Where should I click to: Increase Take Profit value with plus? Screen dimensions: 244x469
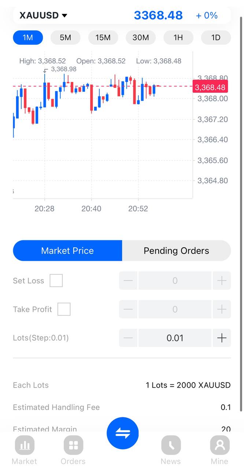pyautogui.click(x=222, y=309)
